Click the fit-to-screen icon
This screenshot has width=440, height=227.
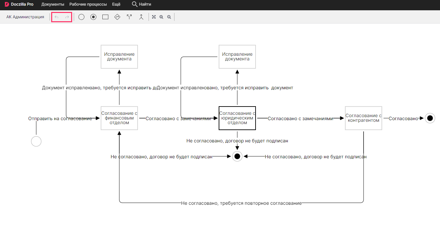click(x=154, y=17)
